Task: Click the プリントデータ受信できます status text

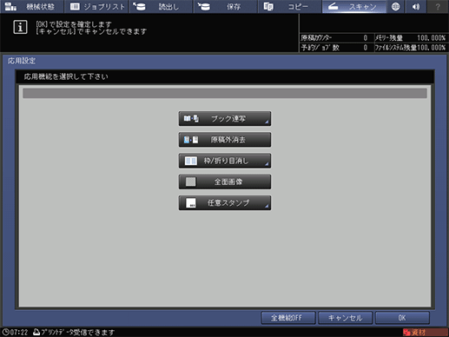Action: [x=77, y=332]
